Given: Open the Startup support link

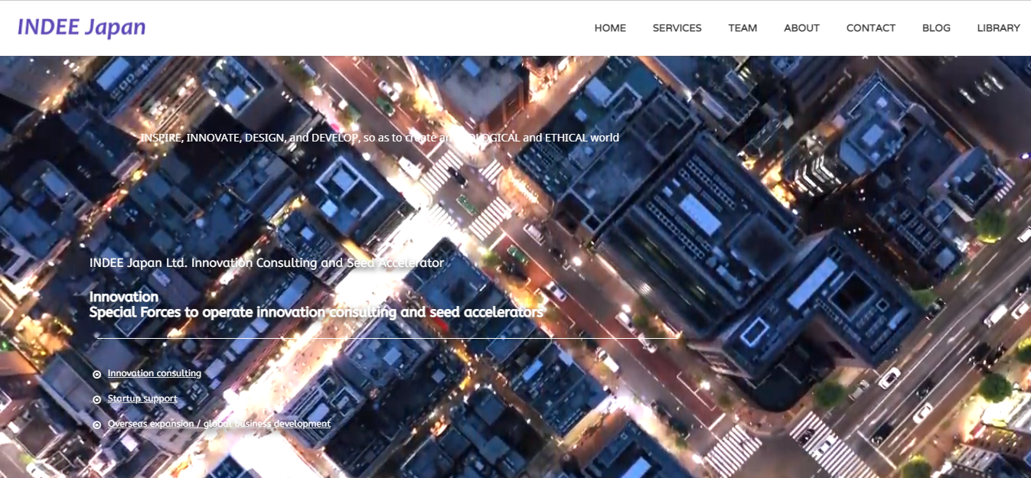Looking at the screenshot, I should (x=142, y=398).
